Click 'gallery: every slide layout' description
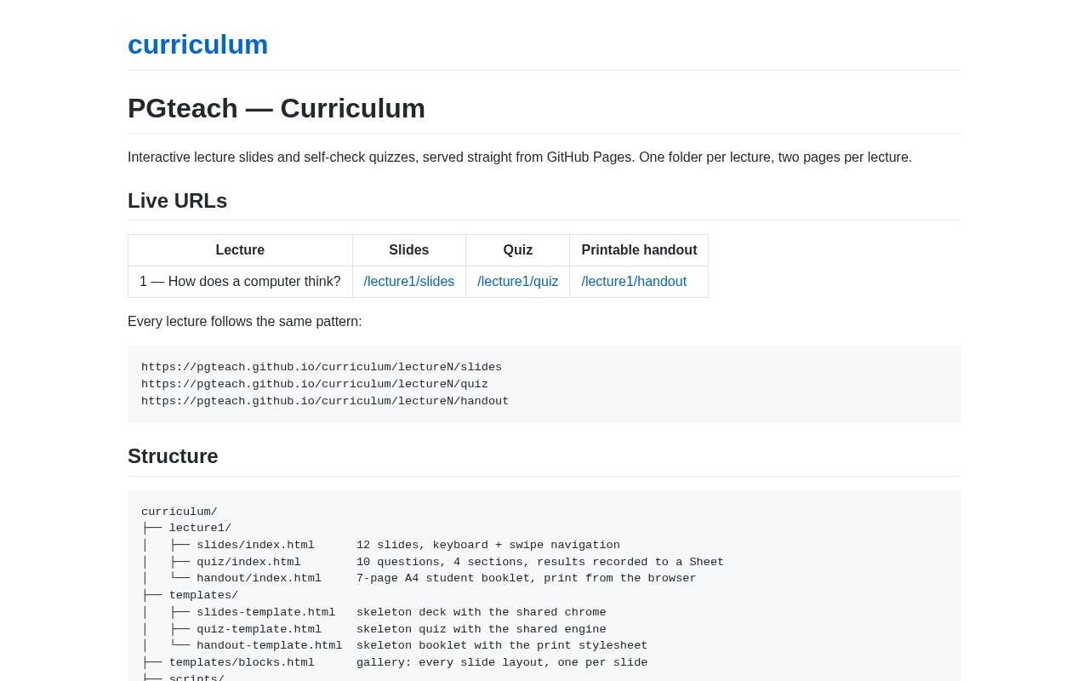Viewport: 1089px width, 681px height. pos(502,663)
